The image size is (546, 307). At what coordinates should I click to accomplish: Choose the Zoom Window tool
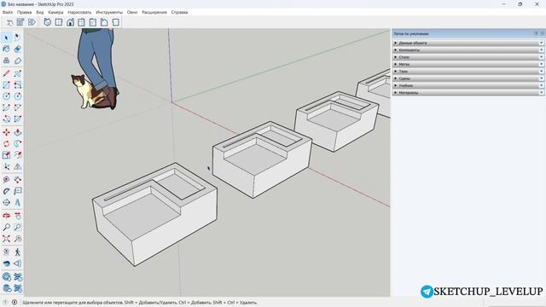(17, 228)
